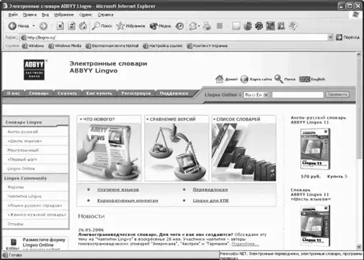This screenshot has height=260, width=364.
Task: Open the Ru-En language direction dropdown
Action: [x=256, y=94]
